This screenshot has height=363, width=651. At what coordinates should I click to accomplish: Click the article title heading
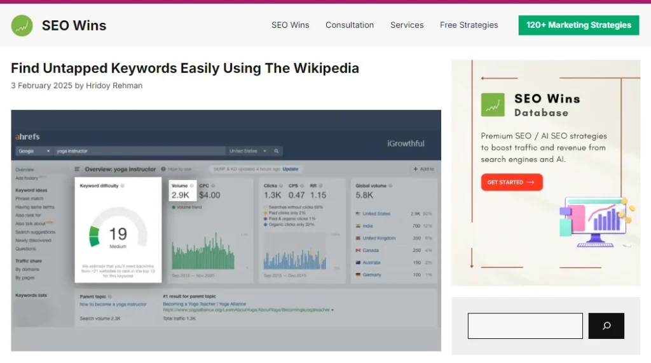[185, 68]
